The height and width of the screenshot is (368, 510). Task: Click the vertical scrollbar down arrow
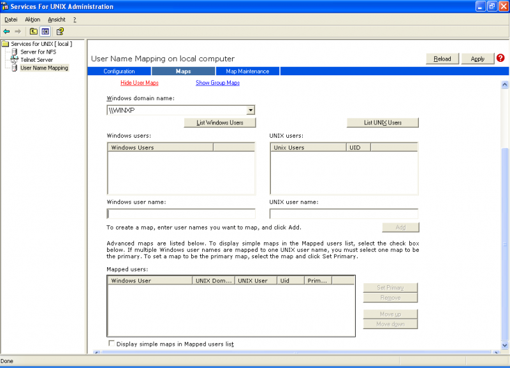click(505, 345)
